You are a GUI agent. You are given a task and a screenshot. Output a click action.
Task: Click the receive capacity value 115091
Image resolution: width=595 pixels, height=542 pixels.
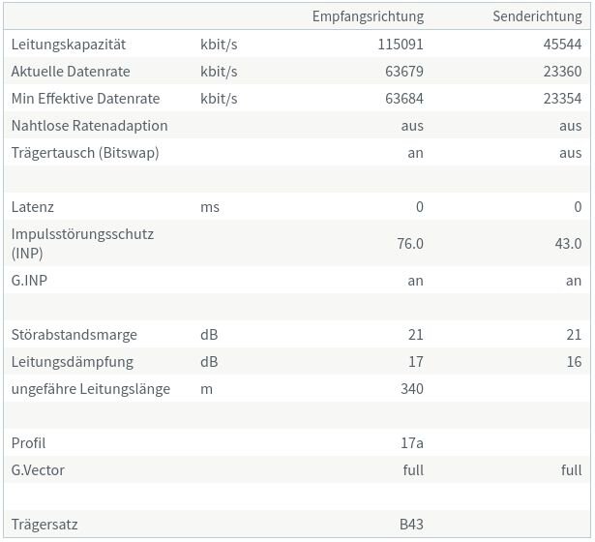401,45
